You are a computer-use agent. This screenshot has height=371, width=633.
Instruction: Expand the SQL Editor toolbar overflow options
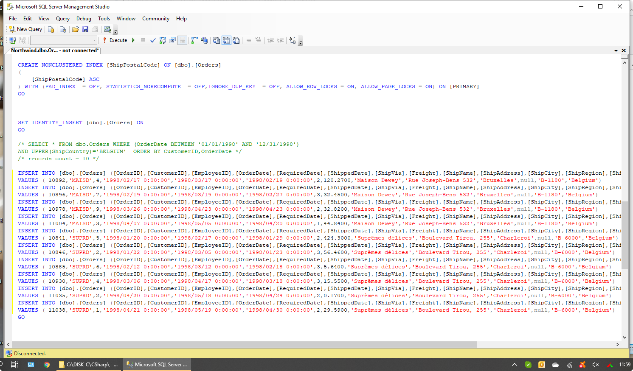(301, 42)
